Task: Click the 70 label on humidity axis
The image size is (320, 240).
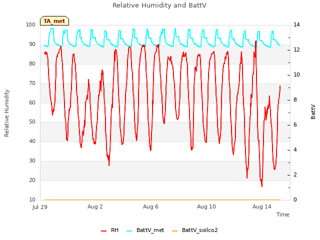Action: click(x=32, y=83)
